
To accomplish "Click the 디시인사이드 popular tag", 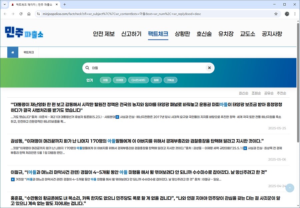I will 138,80.
